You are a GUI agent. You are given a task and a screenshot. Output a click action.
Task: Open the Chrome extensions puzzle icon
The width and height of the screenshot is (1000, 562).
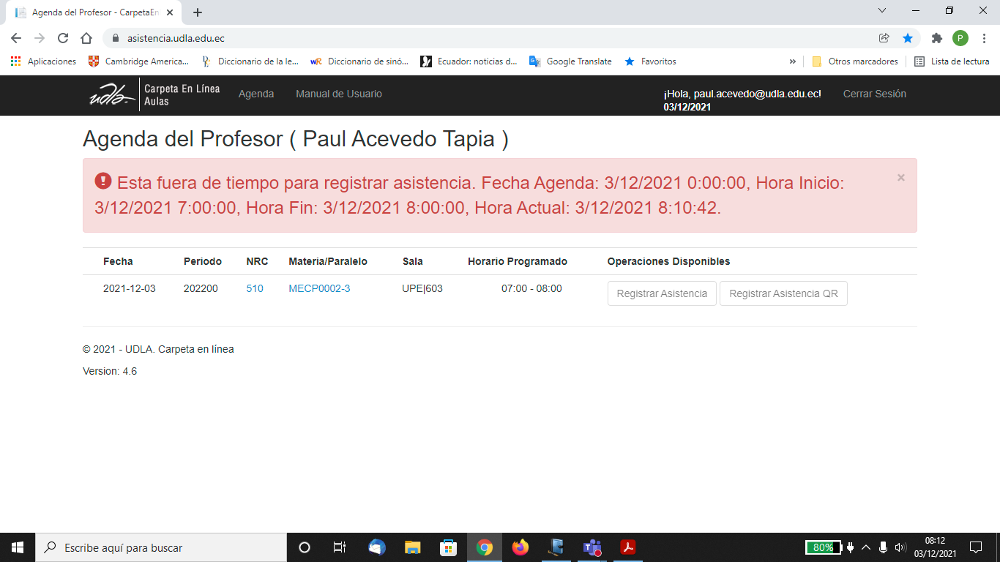(936, 38)
